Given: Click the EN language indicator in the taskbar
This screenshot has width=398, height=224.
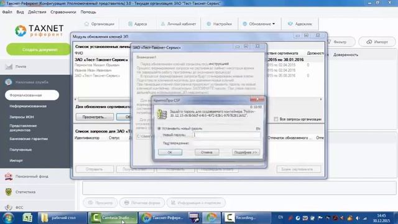Looking at the screenshot, I should (x=280, y=217).
